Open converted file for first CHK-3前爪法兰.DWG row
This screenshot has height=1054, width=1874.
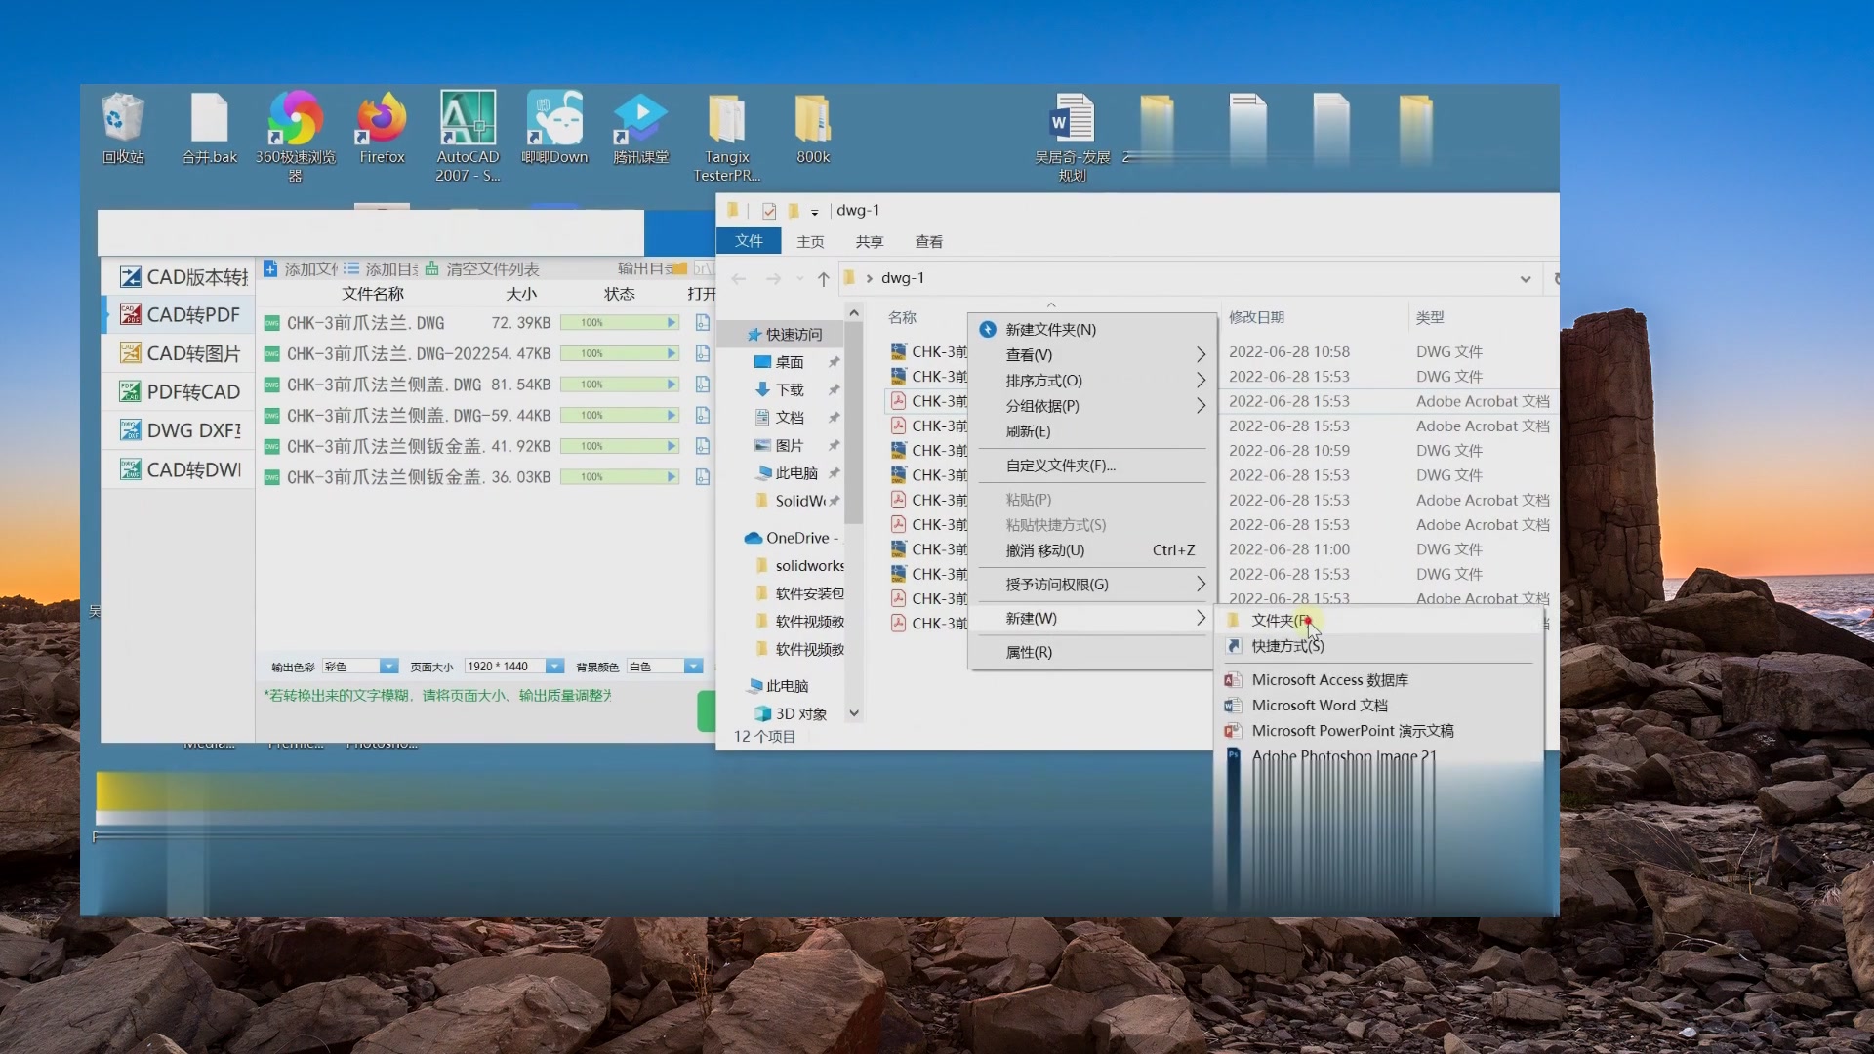[702, 323]
